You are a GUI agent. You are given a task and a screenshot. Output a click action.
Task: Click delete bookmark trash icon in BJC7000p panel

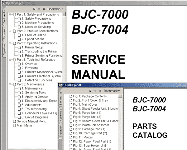[95, 91]
